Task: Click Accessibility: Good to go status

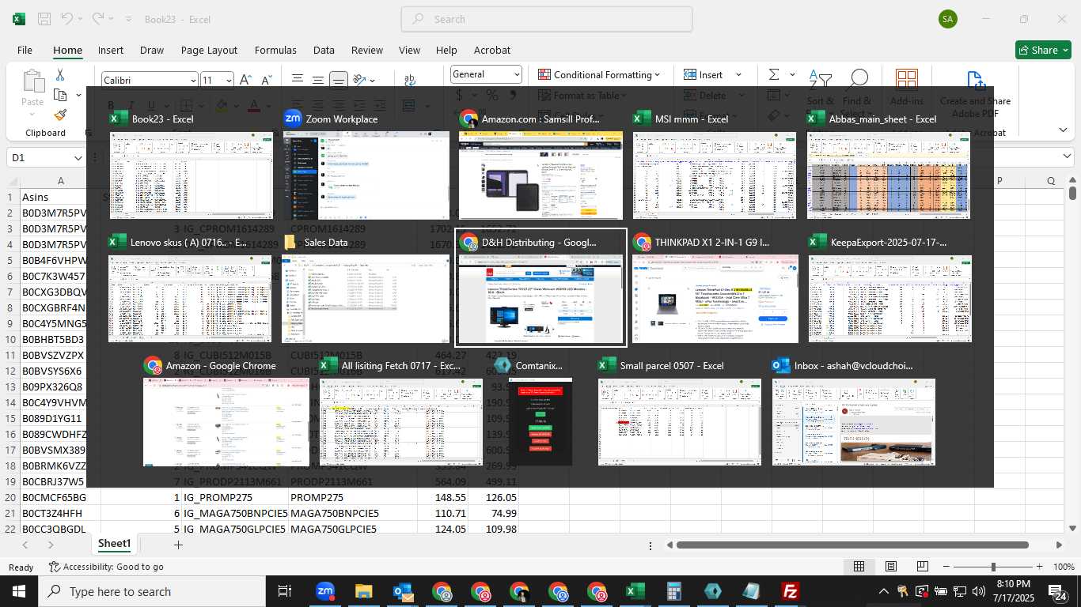Action: (106, 567)
